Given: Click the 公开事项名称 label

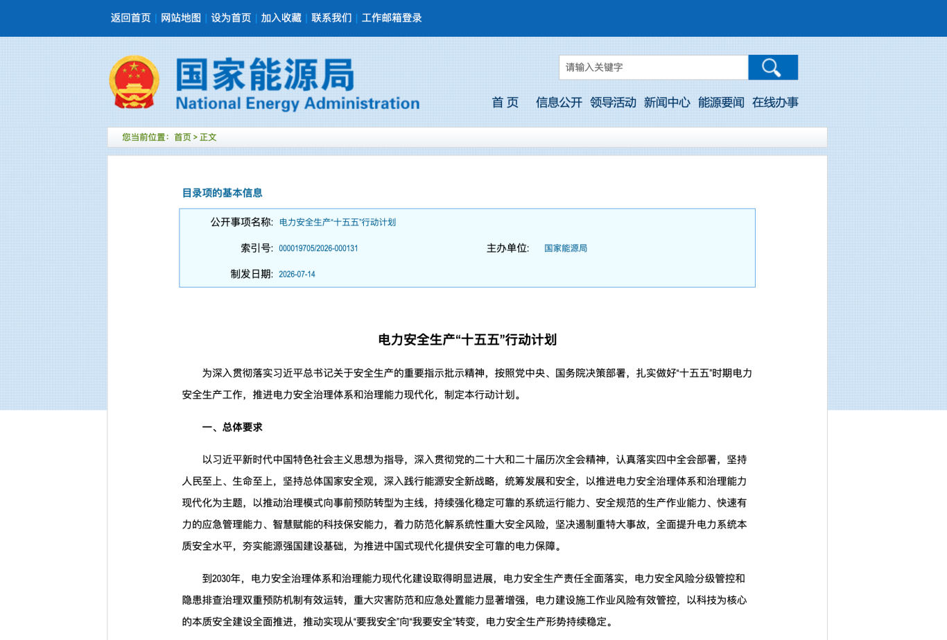Looking at the screenshot, I should click(242, 222).
